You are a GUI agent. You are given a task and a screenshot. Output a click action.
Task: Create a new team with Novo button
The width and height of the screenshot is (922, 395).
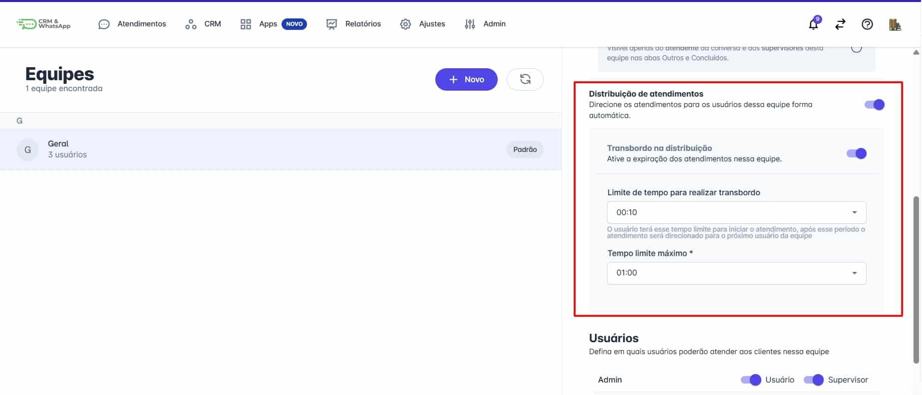[x=466, y=79]
